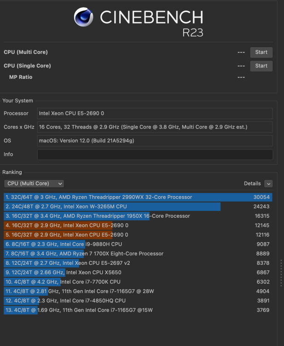This screenshot has height=346, width=284.
Task: Open the Details dropdown arrow
Action: pyautogui.click(x=268, y=184)
